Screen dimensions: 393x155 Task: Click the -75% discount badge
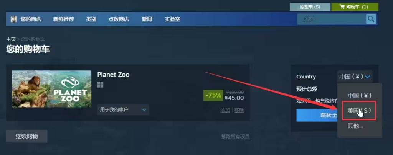coord(213,95)
